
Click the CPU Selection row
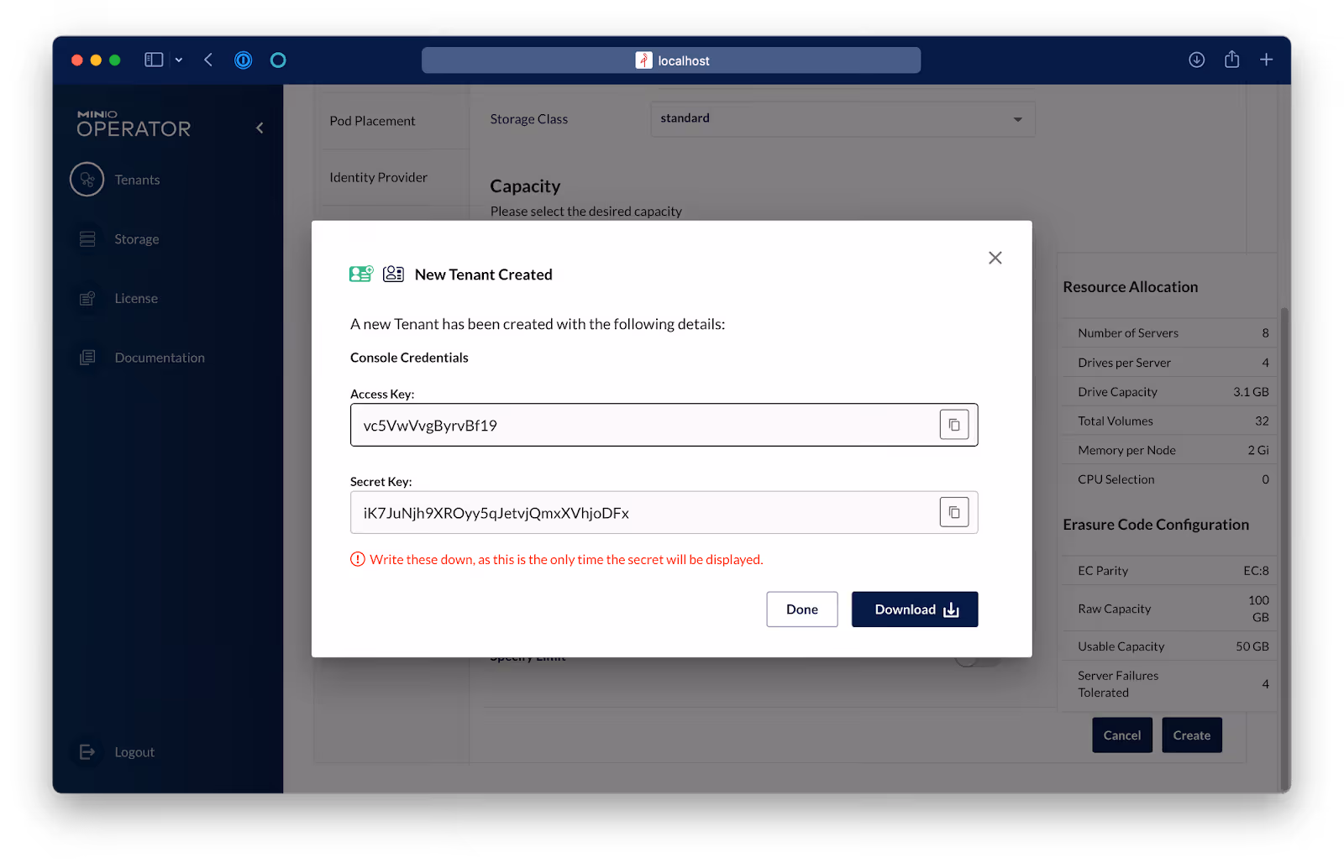click(1169, 479)
